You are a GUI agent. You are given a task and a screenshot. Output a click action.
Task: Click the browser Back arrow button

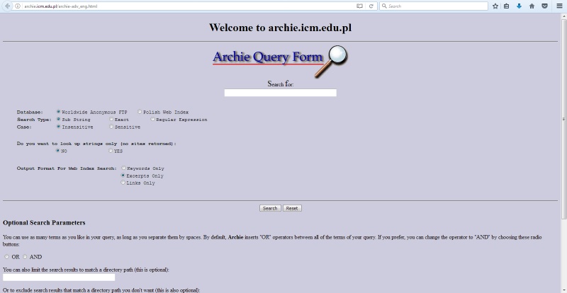coord(7,6)
